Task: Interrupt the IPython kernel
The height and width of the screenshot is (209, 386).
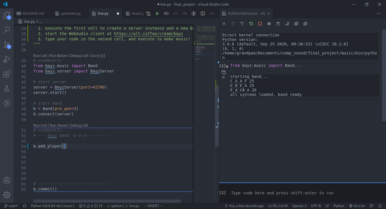Action: tap(260, 24)
